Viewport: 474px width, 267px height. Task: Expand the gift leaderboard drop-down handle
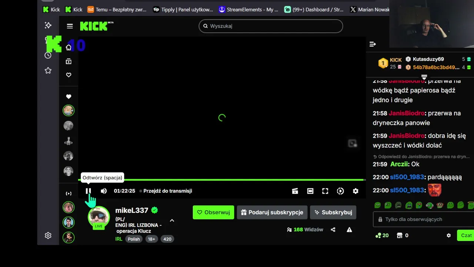pos(424,77)
